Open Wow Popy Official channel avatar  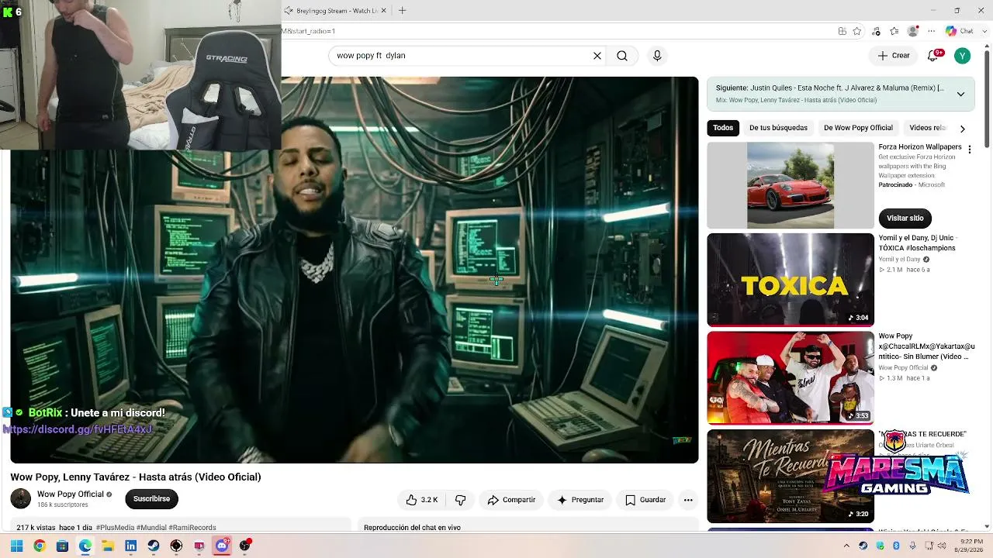click(x=21, y=498)
